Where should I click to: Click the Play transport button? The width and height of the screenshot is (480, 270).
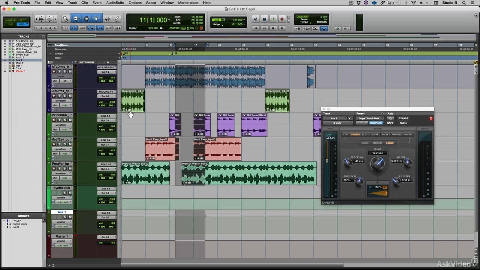coord(273,19)
